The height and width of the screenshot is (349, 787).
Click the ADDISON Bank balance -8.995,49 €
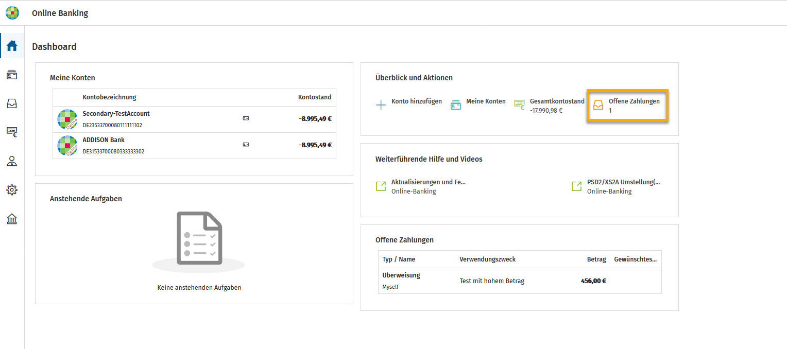pos(315,145)
